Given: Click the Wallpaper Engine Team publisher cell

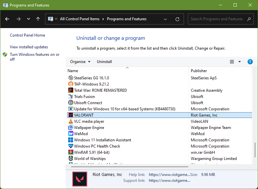Looking at the screenshot, I should (x=211, y=128).
